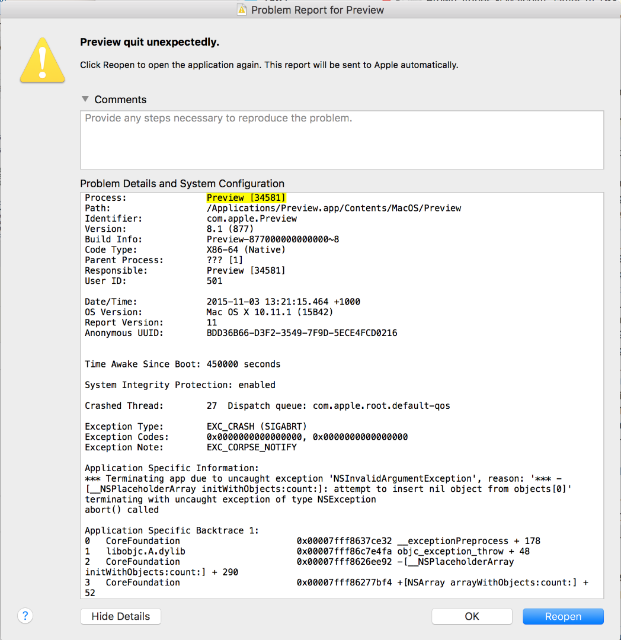
Task: Click the 'Application Specific Information:' heading line
Action: point(172,469)
